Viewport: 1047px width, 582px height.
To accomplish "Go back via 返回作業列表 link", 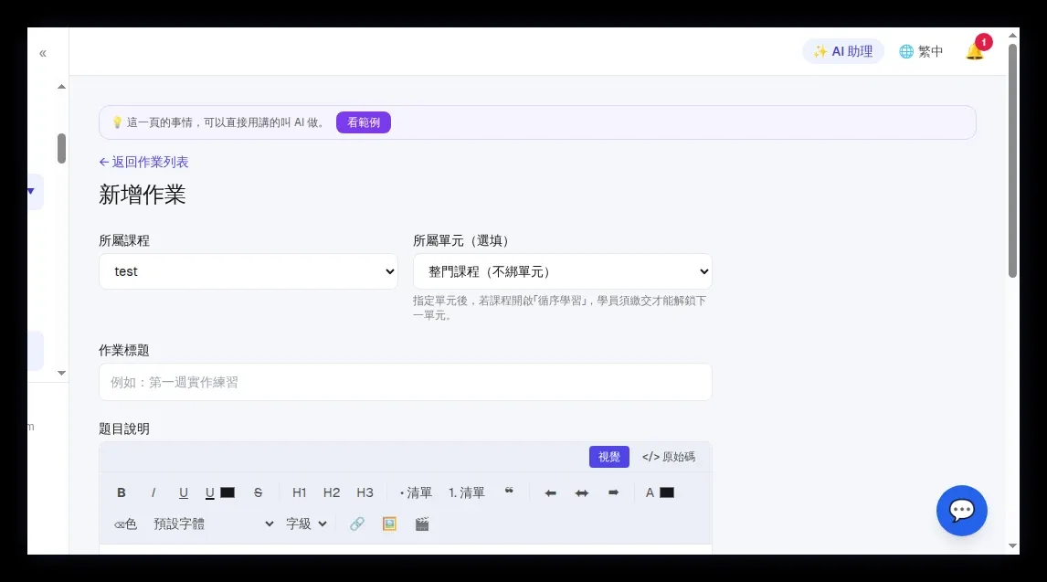I will pyautogui.click(x=143, y=162).
